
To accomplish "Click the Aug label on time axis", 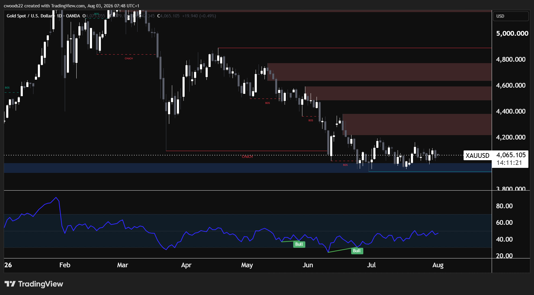I will click(438, 265).
